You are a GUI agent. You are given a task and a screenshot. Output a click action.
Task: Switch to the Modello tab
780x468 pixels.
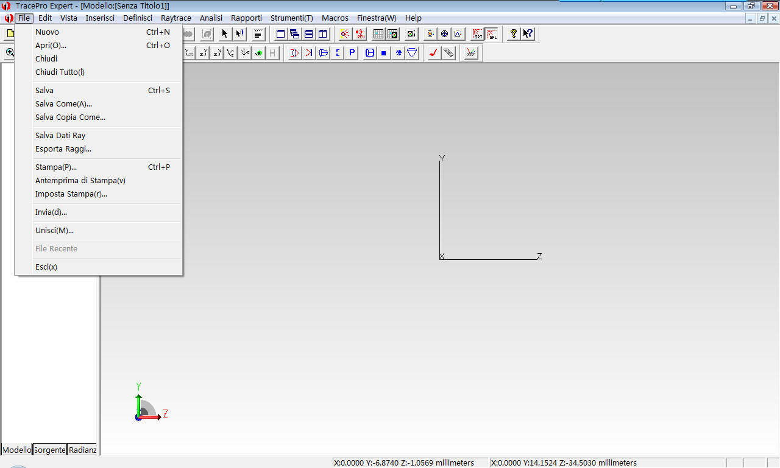coord(17,450)
